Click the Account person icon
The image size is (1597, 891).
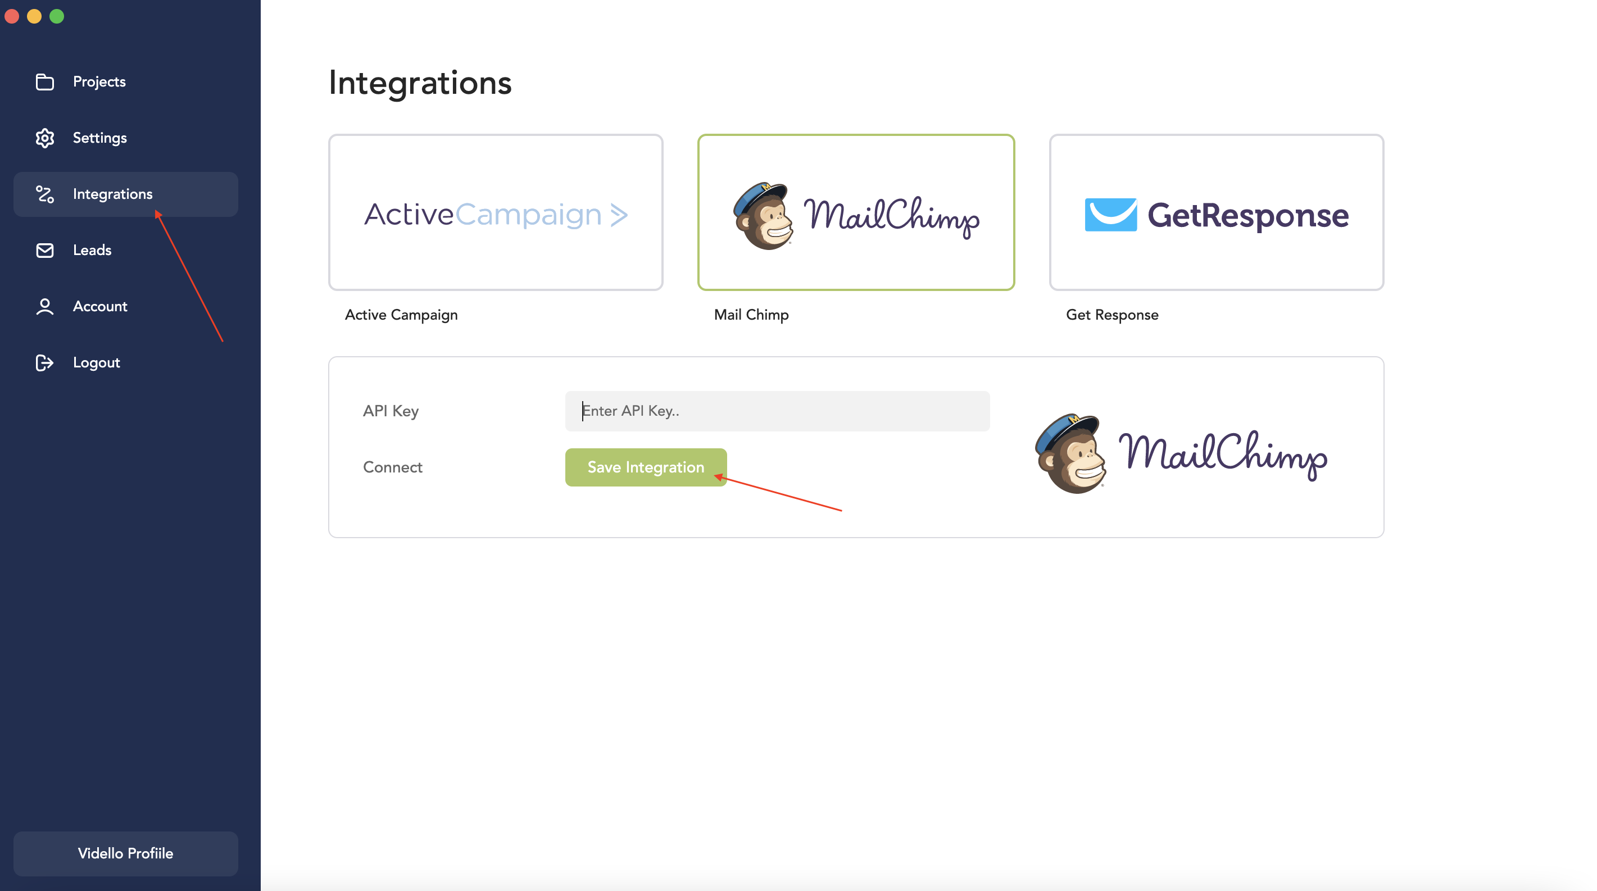tap(44, 307)
